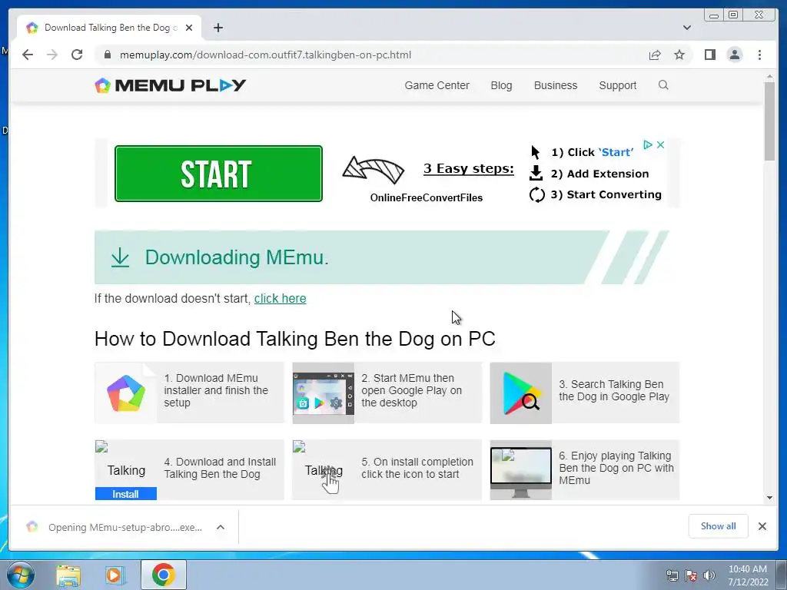
Task: Click the Google Play search icon in step 3
Action: (520, 393)
